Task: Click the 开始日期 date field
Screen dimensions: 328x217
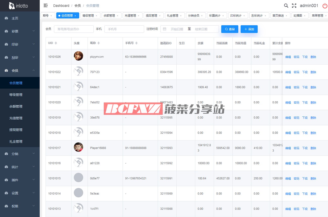Action: (177, 29)
